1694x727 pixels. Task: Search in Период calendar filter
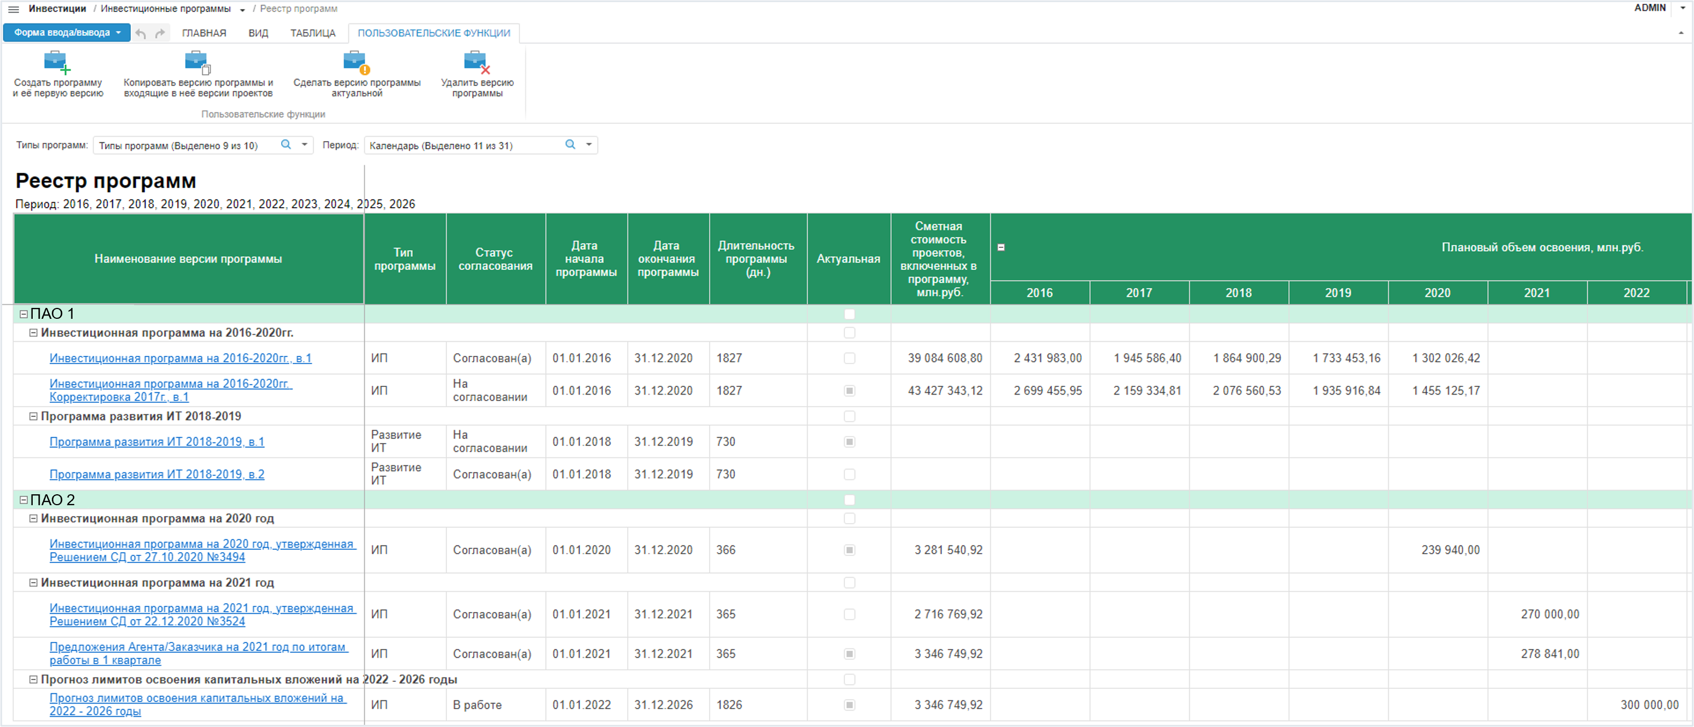click(x=570, y=144)
